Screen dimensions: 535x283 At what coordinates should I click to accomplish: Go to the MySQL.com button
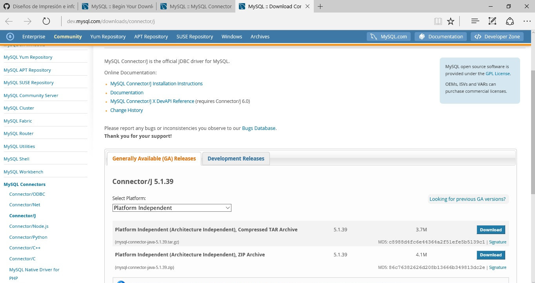(x=389, y=36)
